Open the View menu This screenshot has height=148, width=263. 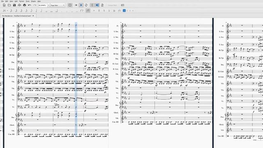point(11,1)
